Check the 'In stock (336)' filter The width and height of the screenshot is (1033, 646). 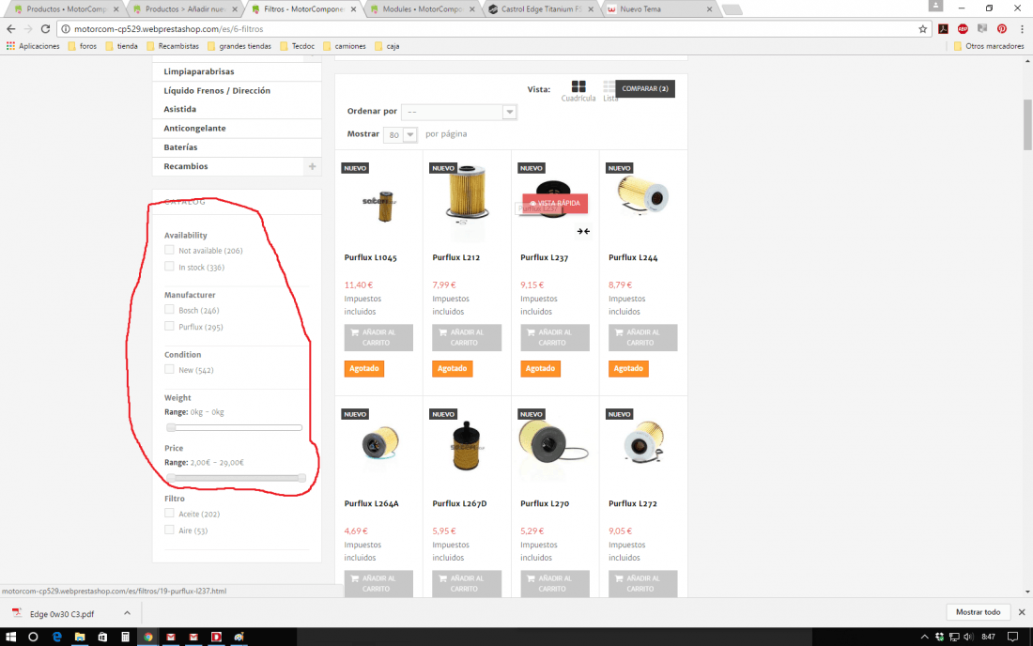(x=169, y=267)
